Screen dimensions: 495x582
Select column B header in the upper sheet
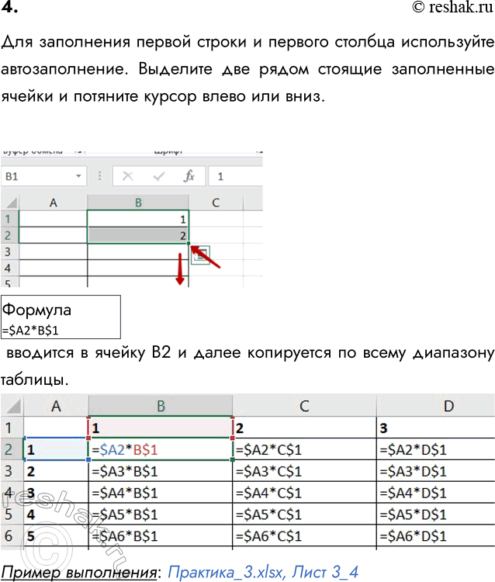click(x=138, y=203)
